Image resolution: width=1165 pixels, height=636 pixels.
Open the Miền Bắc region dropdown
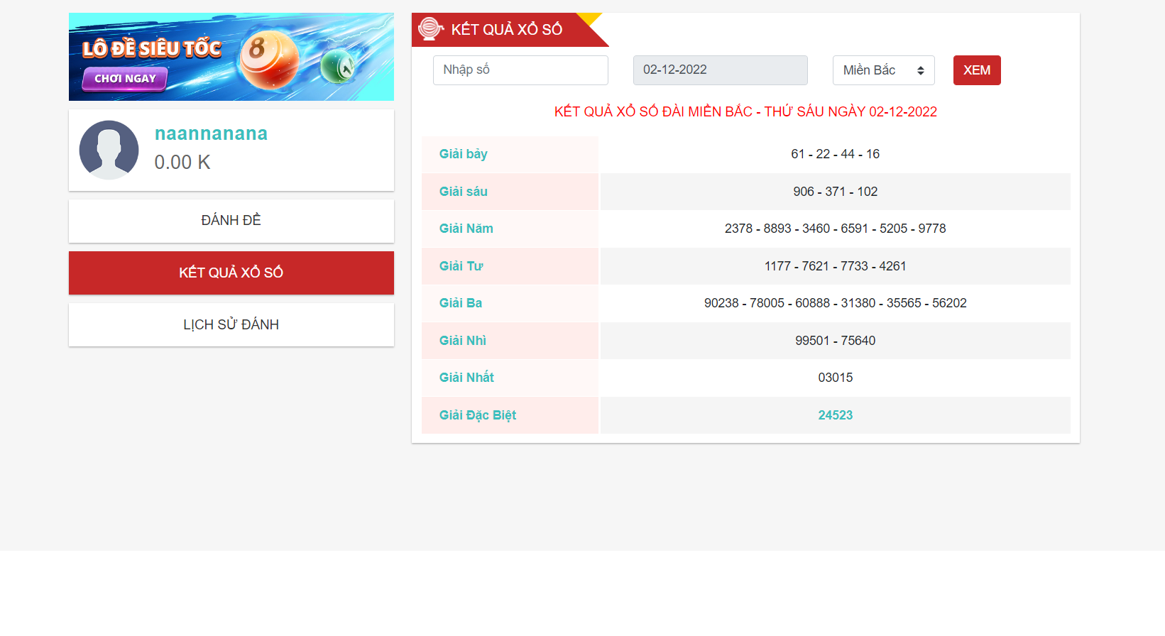pos(884,70)
